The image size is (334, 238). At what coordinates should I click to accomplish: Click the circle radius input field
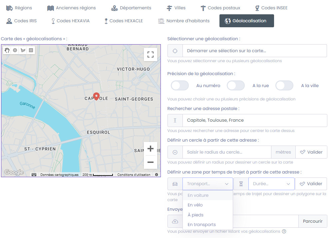click(x=226, y=152)
